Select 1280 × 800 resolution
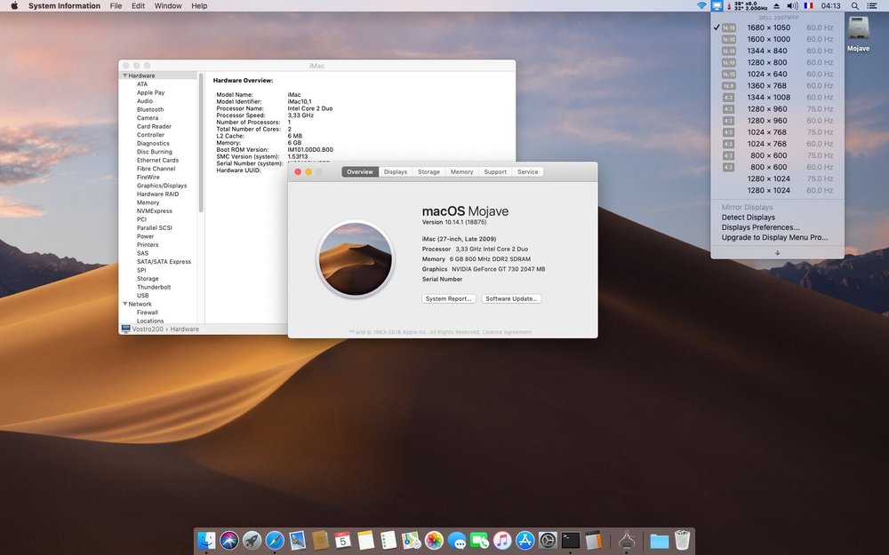Screen dimensions: 889x555 [x=777, y=62]
